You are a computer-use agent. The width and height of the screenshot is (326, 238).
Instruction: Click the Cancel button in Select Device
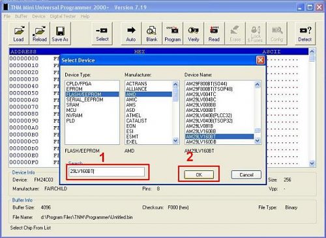point(246,175)
